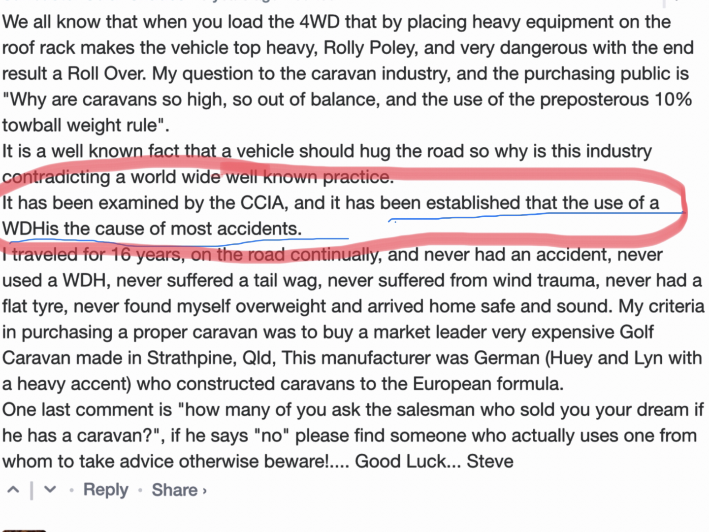Click the Reply link under the comment
Screen dimensions: 709x532
point(105,490)
